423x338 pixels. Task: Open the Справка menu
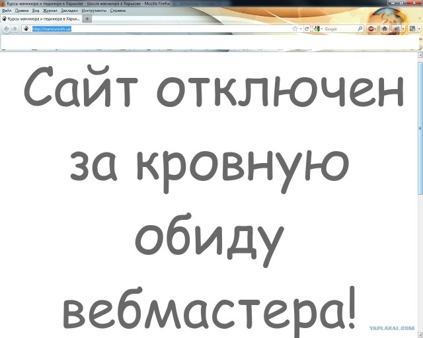118,11
